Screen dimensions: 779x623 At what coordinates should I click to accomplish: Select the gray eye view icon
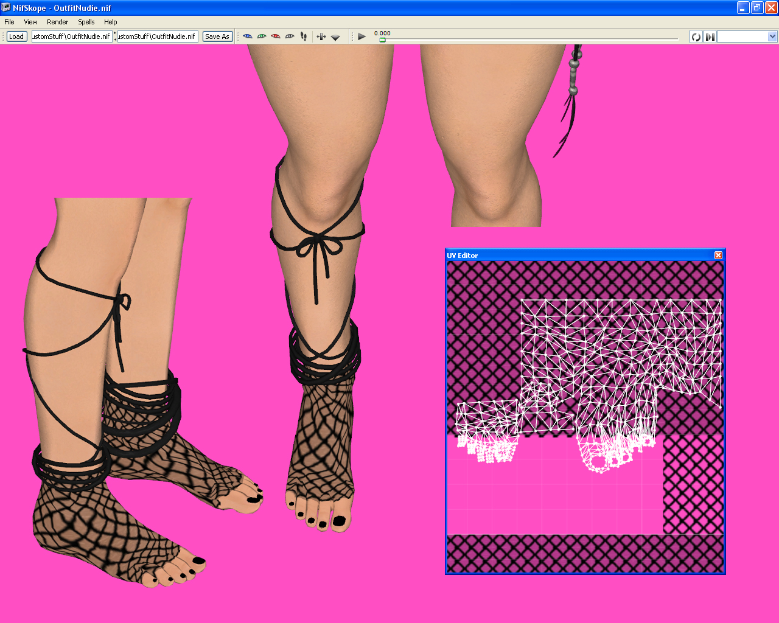[x=289, y=37]
